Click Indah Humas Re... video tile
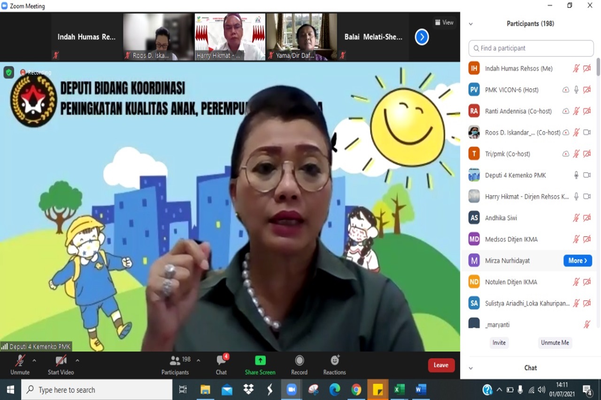This screenshot has height=400, width=601. [x=87, y=37]
